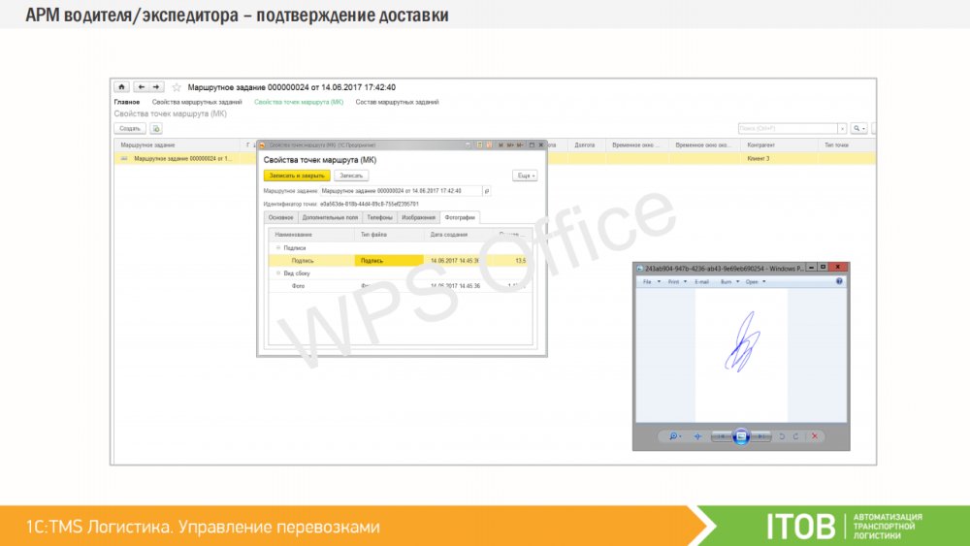Image resolution: width=970 pixels, height=546 pixels.
Task: Open Состав маршрутных заданий section
Action: pos(397,102)
